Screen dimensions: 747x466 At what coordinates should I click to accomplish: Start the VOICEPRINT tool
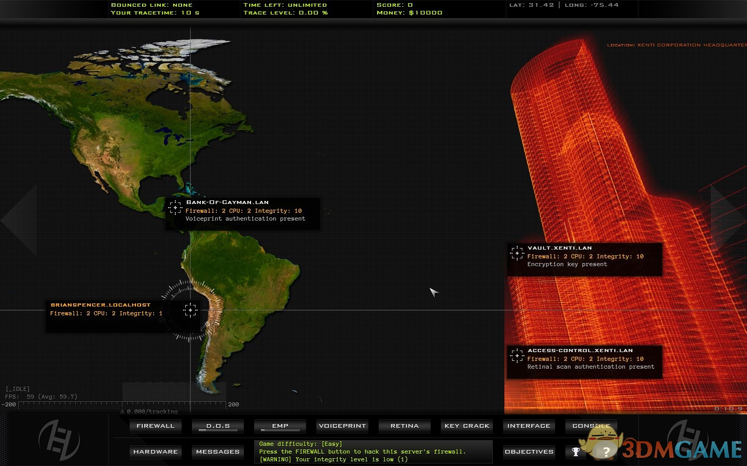(x=342, y=426)
